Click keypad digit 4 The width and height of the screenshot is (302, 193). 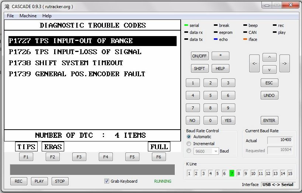[x=193, y=95]
